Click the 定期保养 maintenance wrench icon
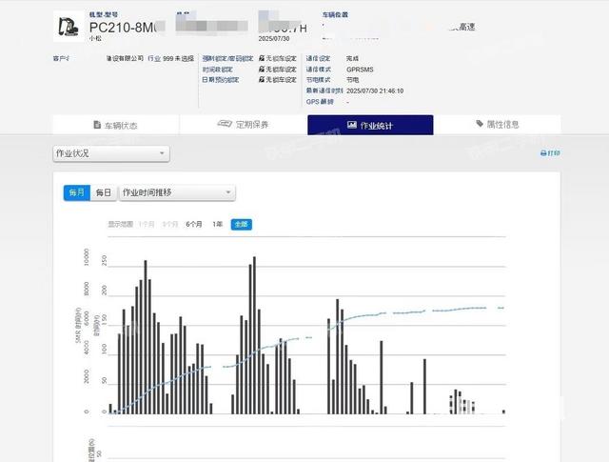The image size is (609, 462). click(225, 125)
